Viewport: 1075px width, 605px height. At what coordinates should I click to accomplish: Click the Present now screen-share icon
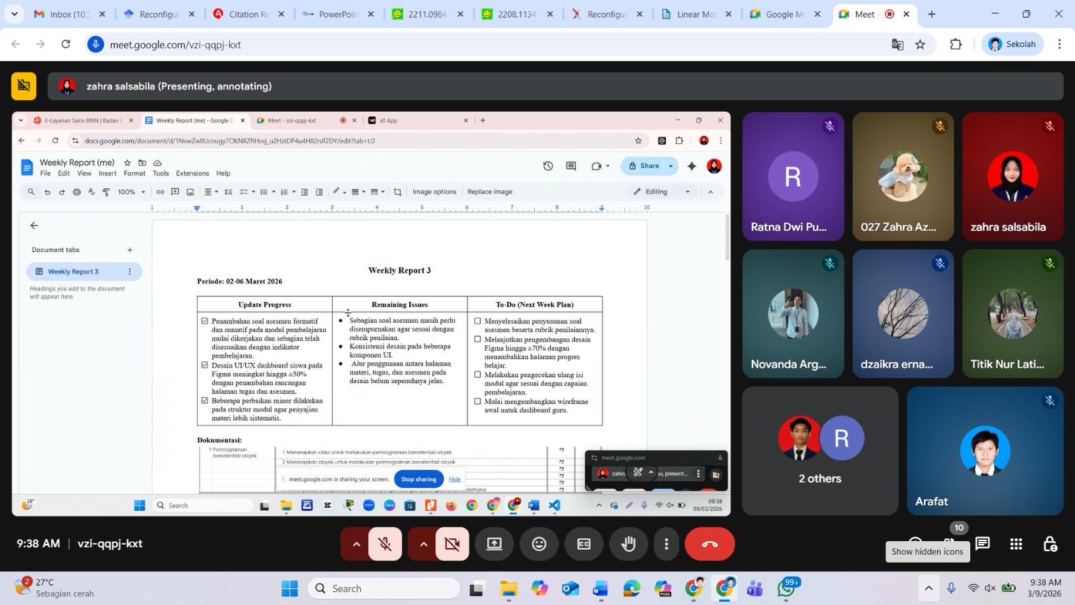494,544
